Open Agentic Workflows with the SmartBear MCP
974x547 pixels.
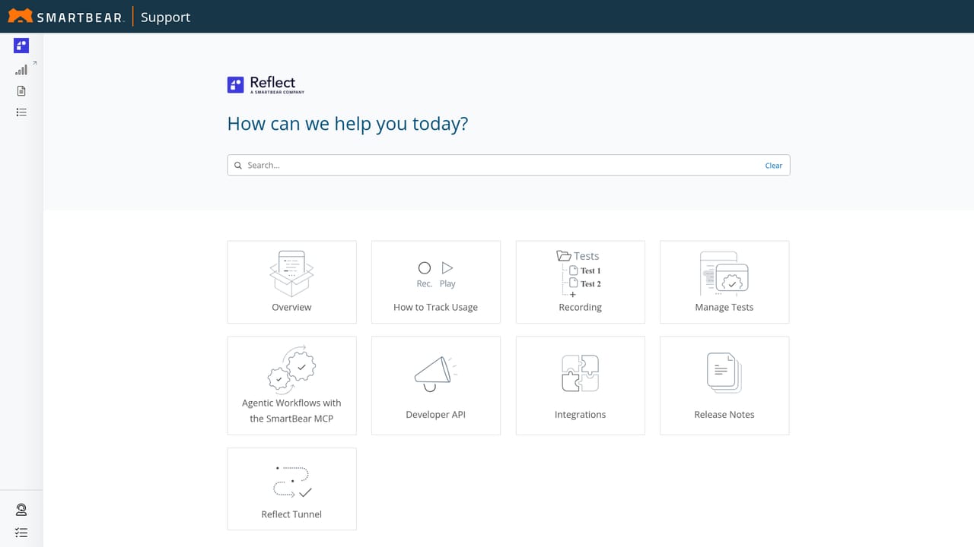point(291,410)
